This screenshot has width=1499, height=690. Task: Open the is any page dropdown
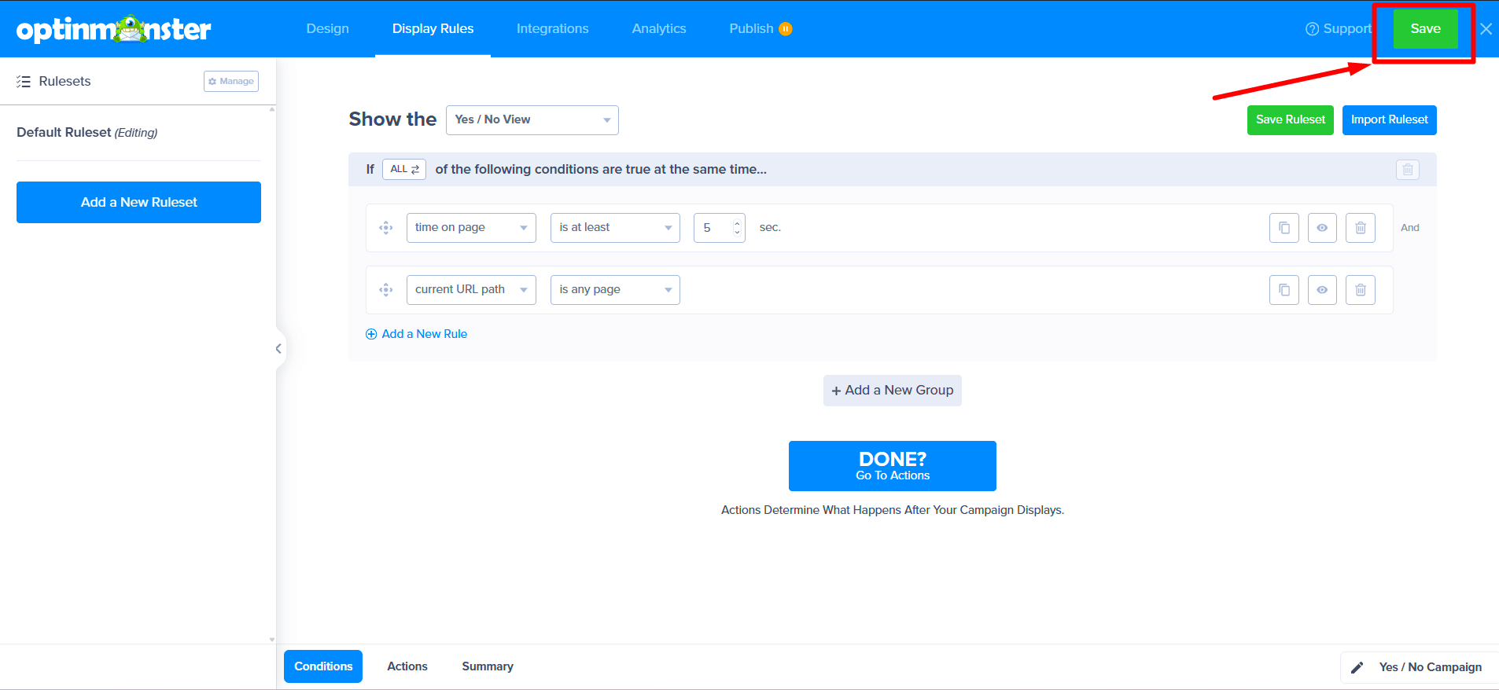click(x=615, y=290)
